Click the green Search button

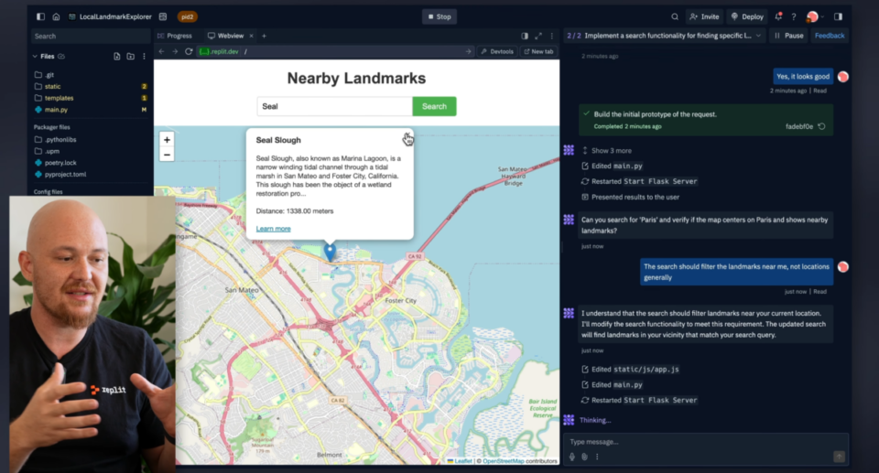(x=434, y=106)
